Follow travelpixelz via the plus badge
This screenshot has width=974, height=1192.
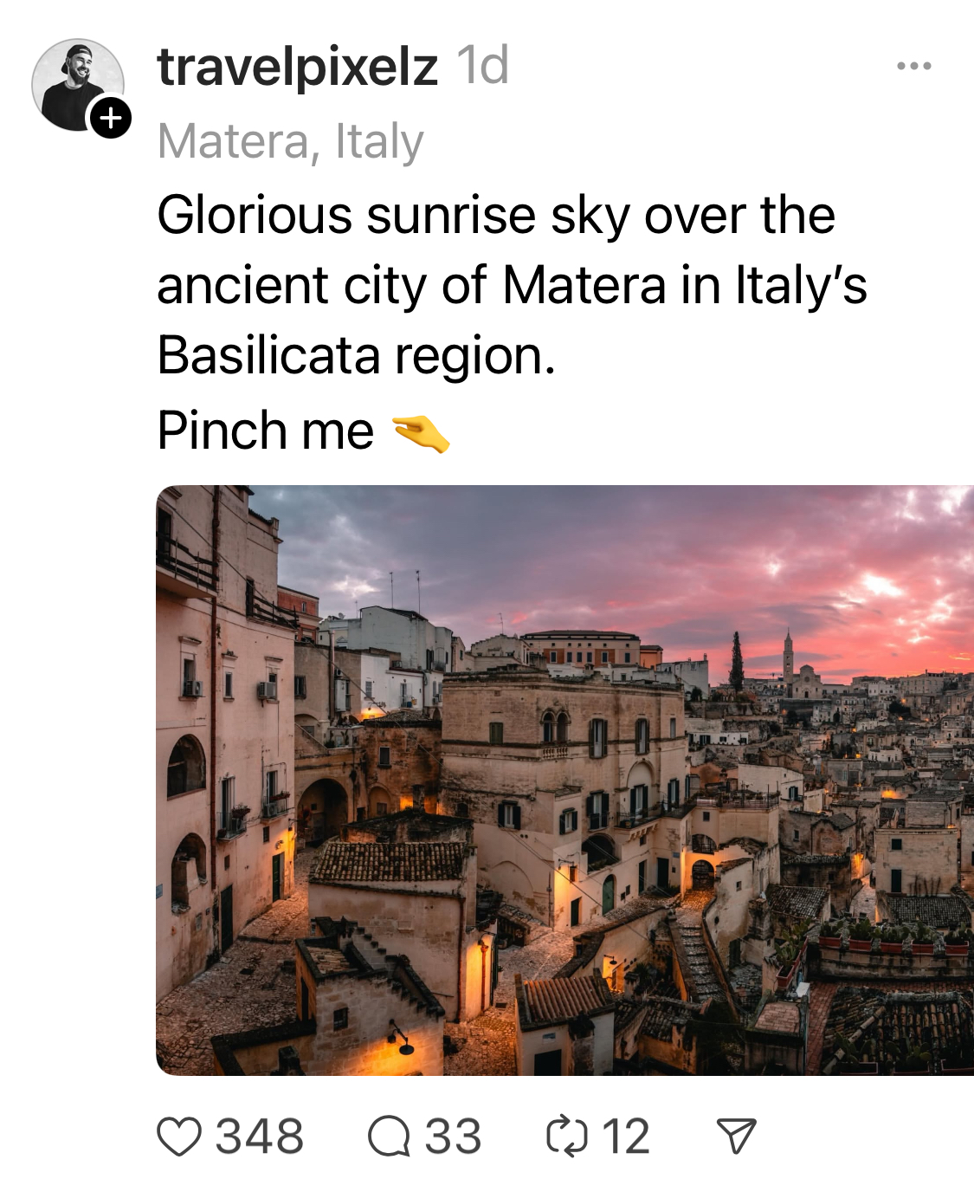pos(111,117)
